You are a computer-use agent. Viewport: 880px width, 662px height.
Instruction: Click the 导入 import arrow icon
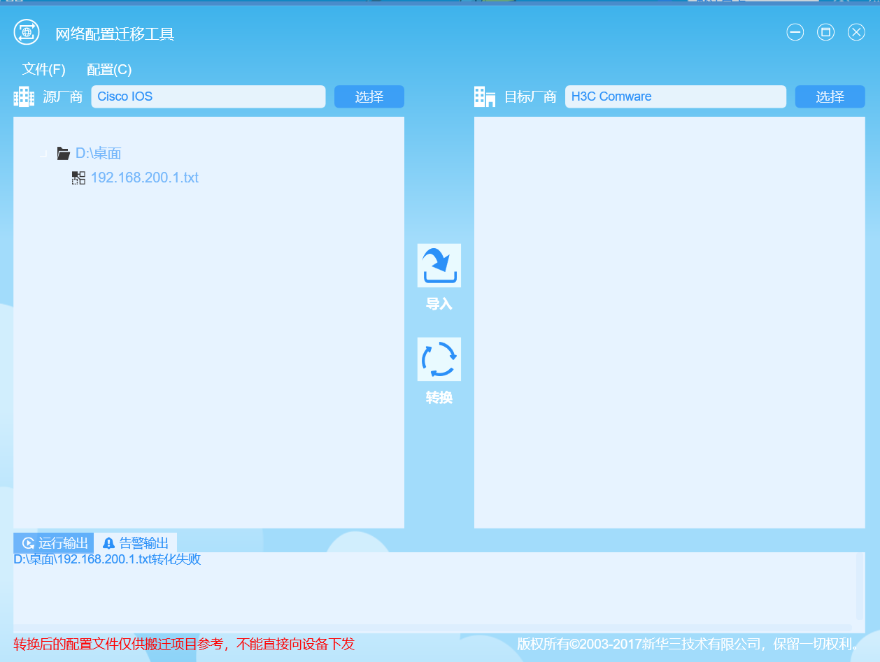439,266
